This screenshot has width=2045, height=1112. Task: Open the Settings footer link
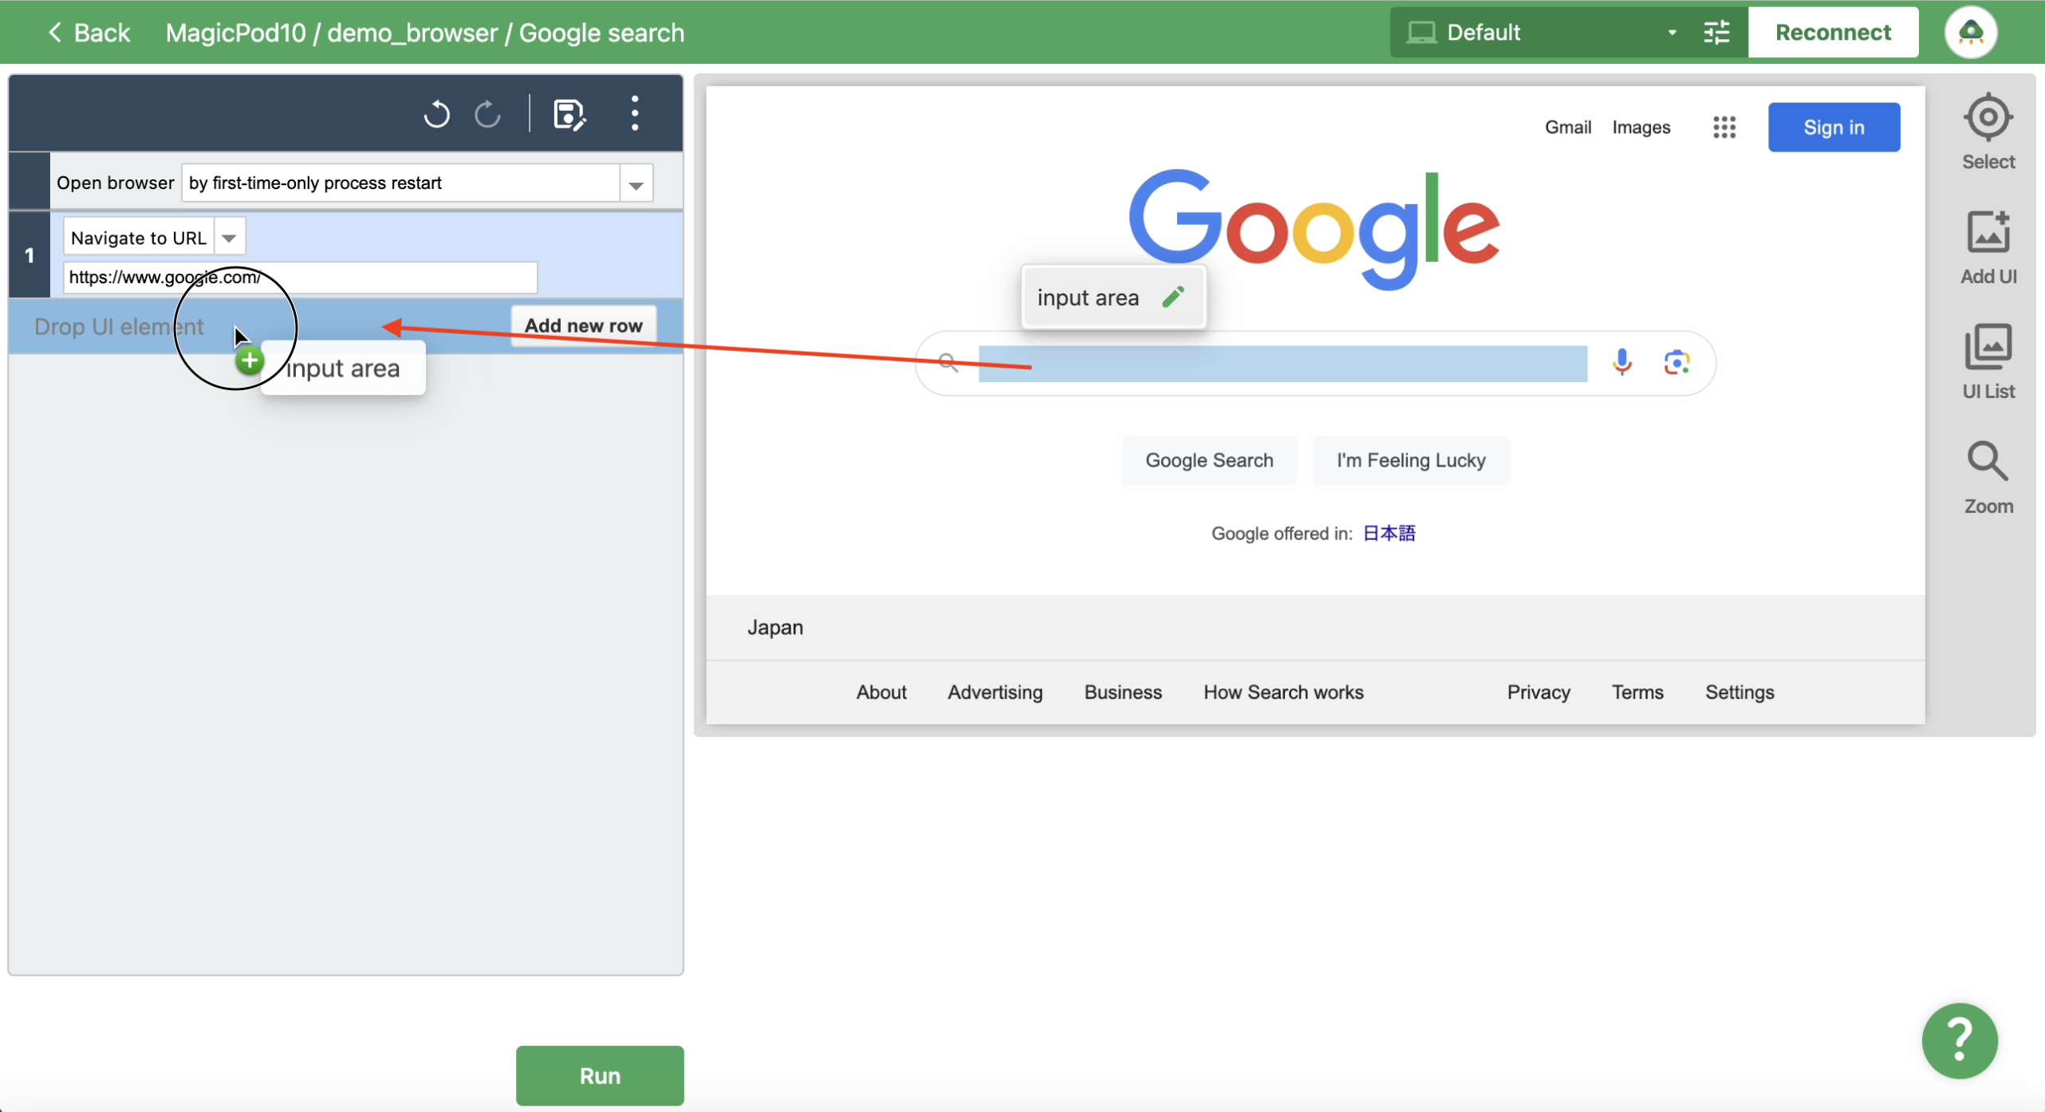click(x=1740, y=692)
